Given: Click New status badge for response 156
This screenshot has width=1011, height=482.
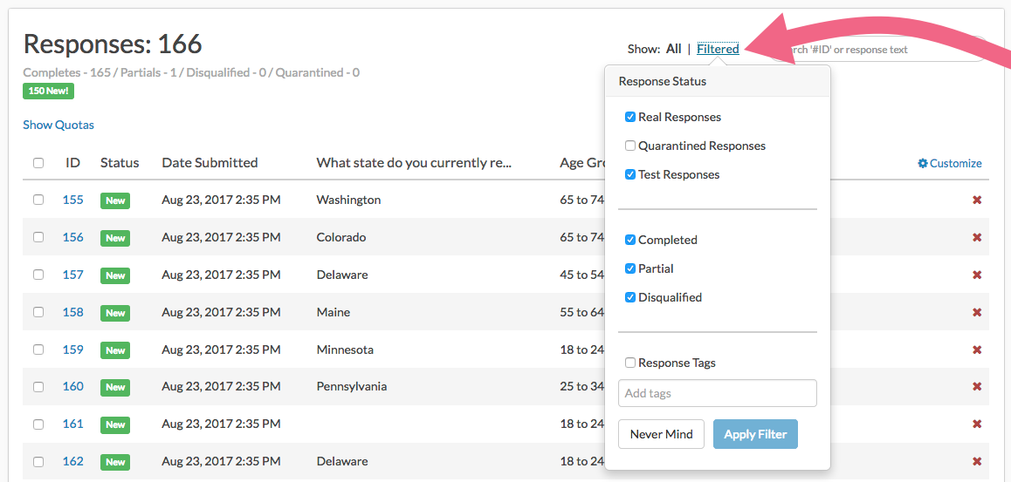Looking at the screenshot, I should pyautogui.click(x=115, y=238).
